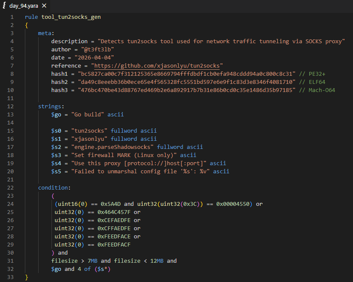The image size is (353, 282).
Task: Click the opening brace on line 2
Action: 27,25
